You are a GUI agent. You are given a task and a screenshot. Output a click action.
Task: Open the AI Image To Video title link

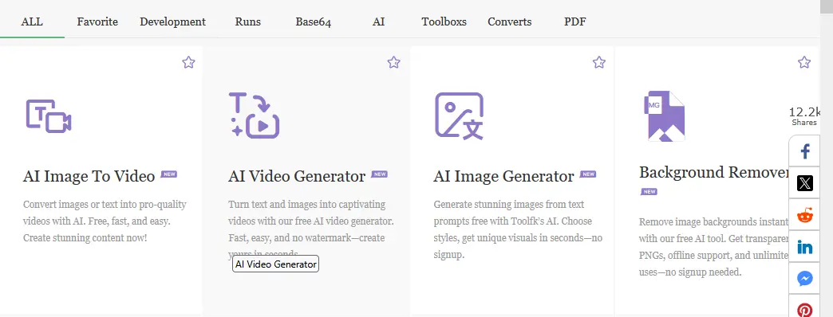(x=89, y=176)
